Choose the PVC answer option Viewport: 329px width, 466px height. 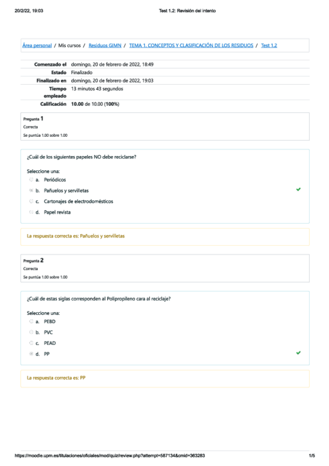[31, 332]
